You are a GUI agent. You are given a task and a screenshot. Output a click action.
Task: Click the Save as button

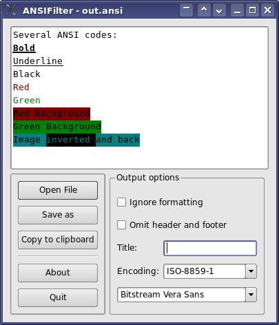pos(58,215)
